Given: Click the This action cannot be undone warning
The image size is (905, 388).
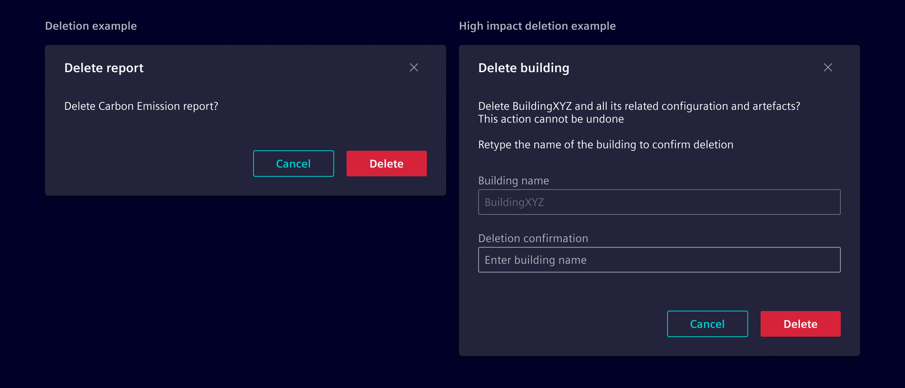Looking at the screenshot, I should pos(551,119).
